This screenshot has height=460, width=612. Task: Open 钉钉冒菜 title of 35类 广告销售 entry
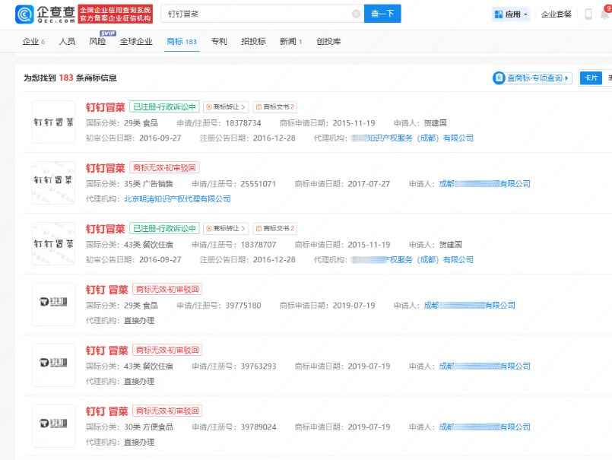pos(106,168)
